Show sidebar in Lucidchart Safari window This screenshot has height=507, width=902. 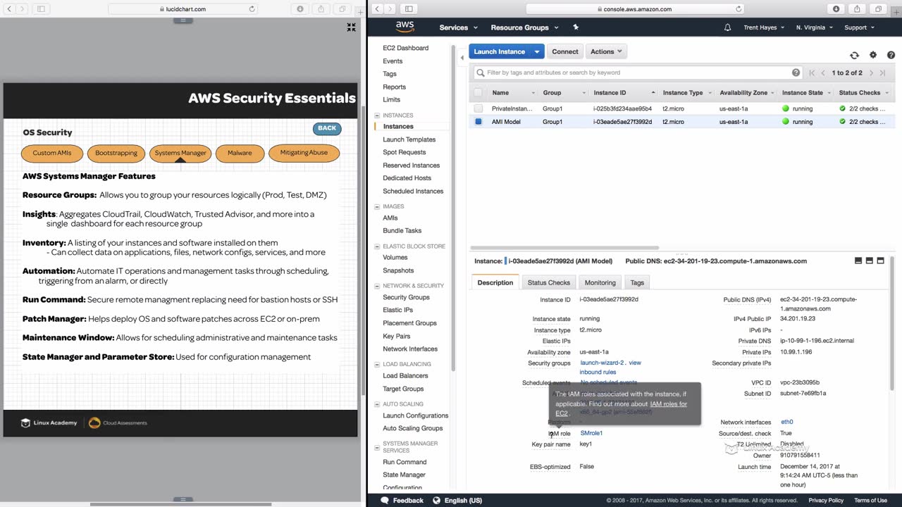[x=41, y=9]
